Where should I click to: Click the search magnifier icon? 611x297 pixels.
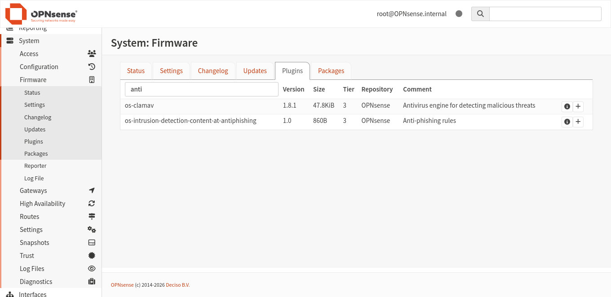[x=480, y=14]
